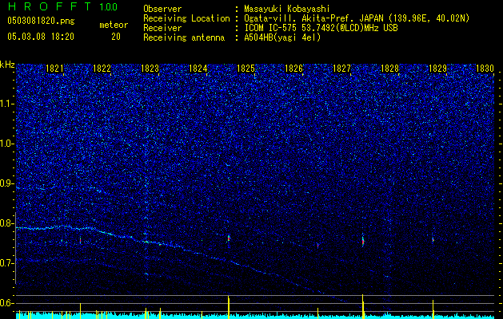
Task: Click the meteor label
Action: (x=114, y=25)
